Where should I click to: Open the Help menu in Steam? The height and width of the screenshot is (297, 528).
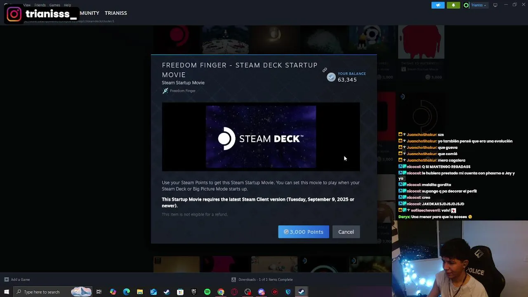pyautogui.click(x=67, y=5)
